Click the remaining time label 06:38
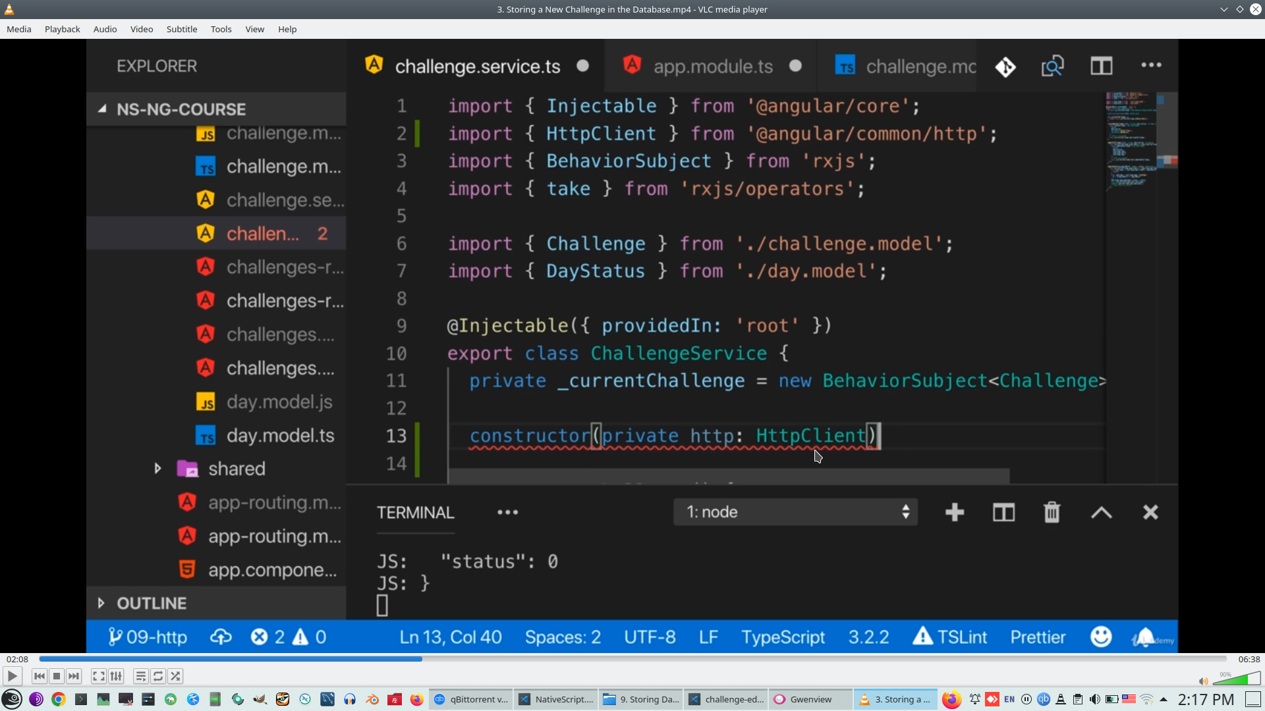This screenshot has width=1265, height=711. pyautogui.click(x=1249, y=659)
